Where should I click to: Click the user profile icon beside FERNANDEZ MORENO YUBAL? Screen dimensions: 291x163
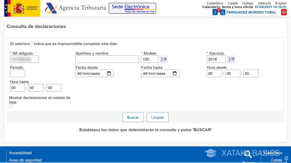click(x=223, y=12)
